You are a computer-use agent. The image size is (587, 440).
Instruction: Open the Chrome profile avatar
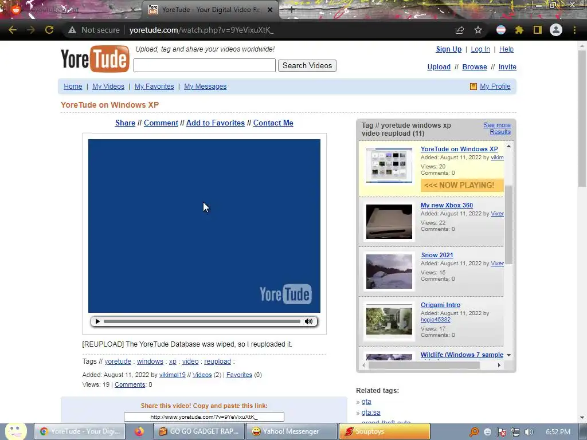tap(556, 30)
